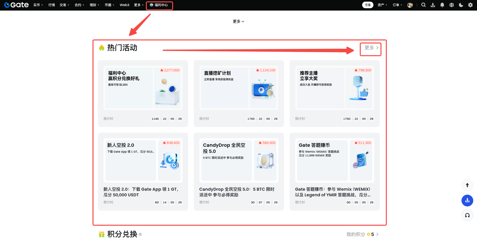Screen dimensions: 477x240
Task: Open settings via the gear icon
Action: pyautogui.click(x=470, y=5)
